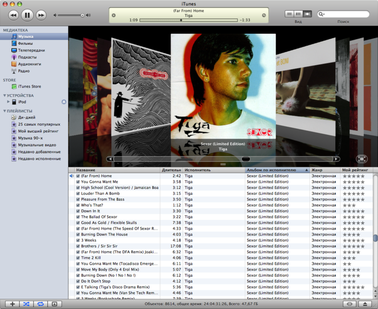Expand the iPod device in sidebar
This screenshot has height=309, width=378.
8,102
